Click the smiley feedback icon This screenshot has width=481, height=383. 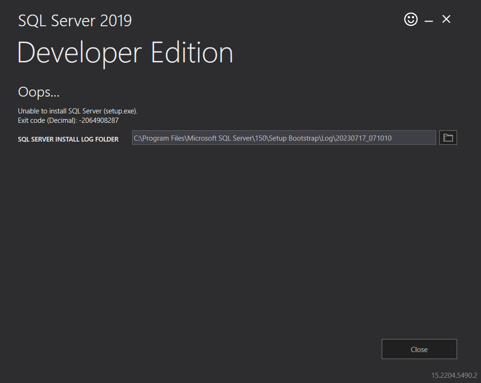point(411,19)
